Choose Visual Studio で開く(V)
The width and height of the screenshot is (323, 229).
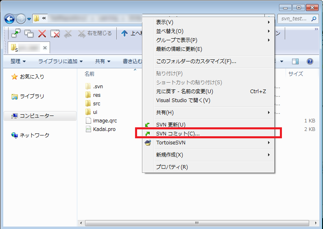(x=208, y=100)
